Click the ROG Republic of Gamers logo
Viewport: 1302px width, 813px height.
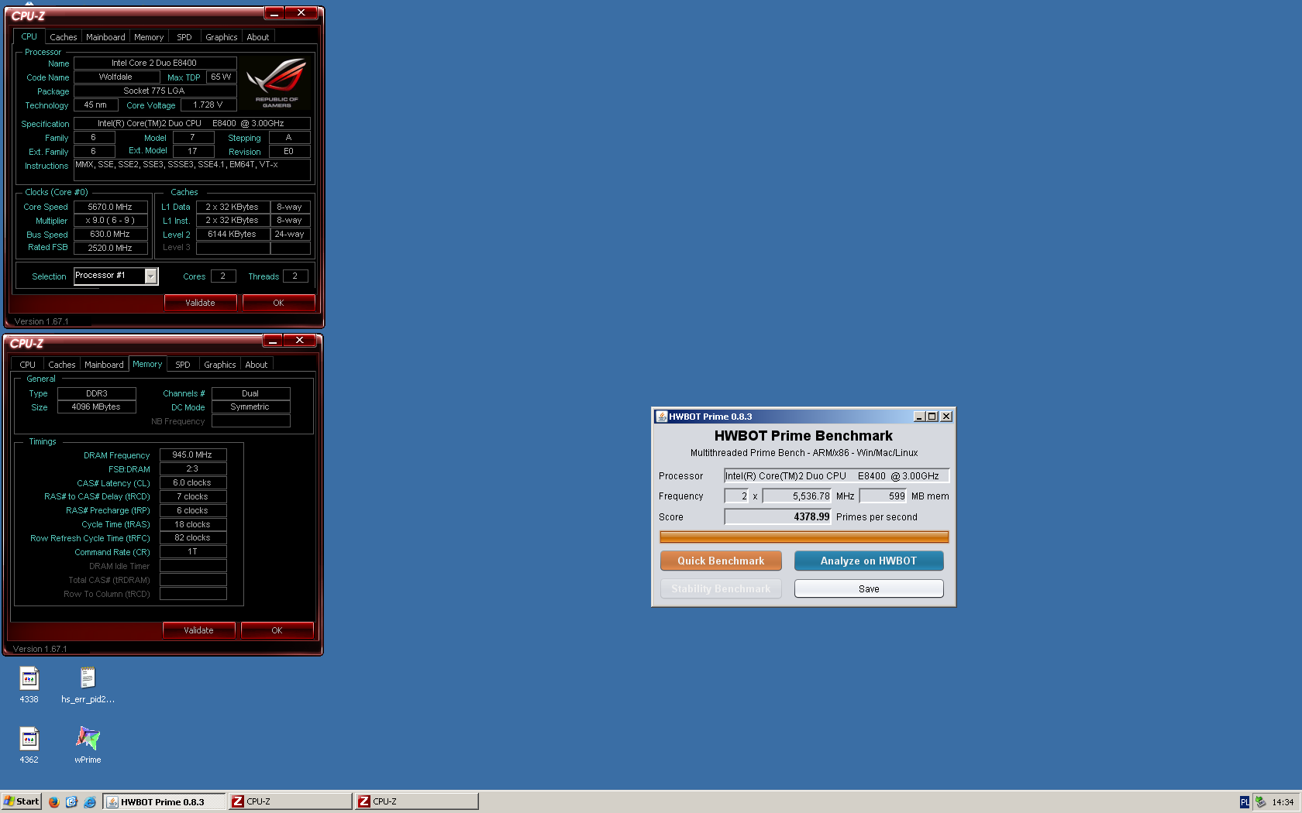(277, 82)
